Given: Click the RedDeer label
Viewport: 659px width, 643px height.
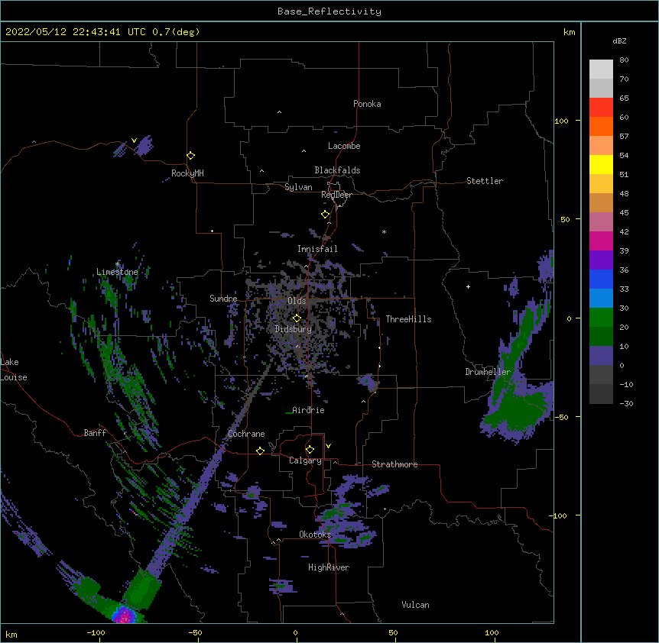Looking at the screenshot, I should [336, 195].
